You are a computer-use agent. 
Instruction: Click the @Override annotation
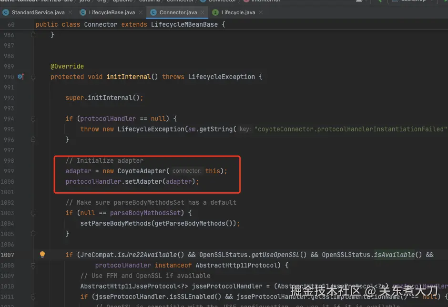point(67,66)
